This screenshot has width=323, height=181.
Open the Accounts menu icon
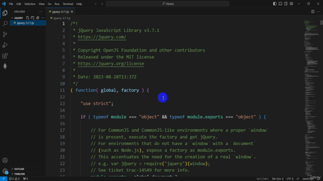click(x=5, y=160)
